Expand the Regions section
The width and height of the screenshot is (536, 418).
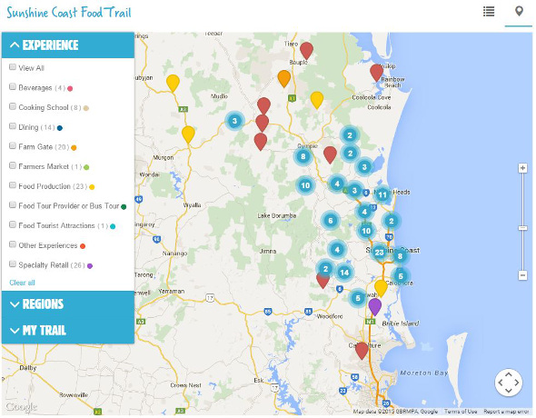point(68,304)
